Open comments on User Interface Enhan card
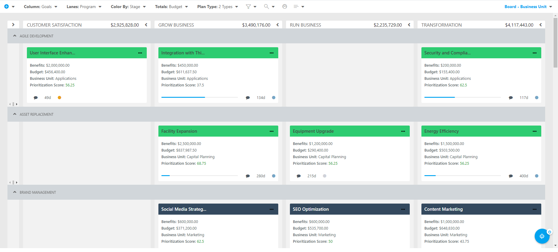 point(36,98)
